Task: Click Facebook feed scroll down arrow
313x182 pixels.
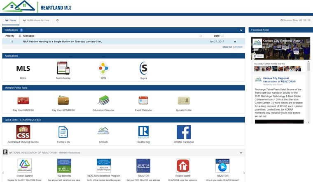Action: [x=308, y=122]
